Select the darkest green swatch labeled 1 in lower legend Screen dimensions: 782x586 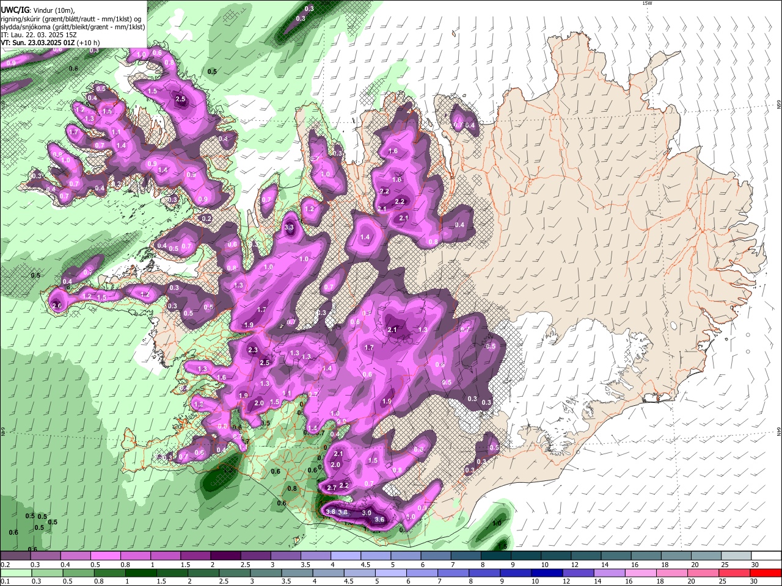tap(141, 573)
